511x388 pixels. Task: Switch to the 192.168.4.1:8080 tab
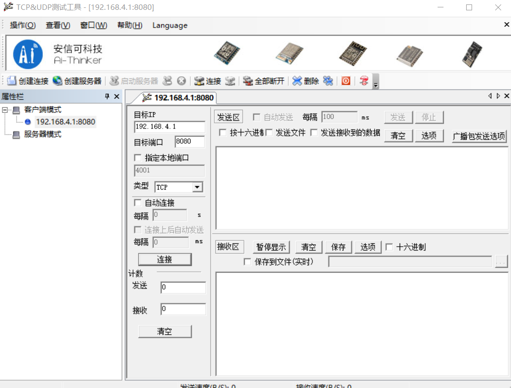[178, 97]
